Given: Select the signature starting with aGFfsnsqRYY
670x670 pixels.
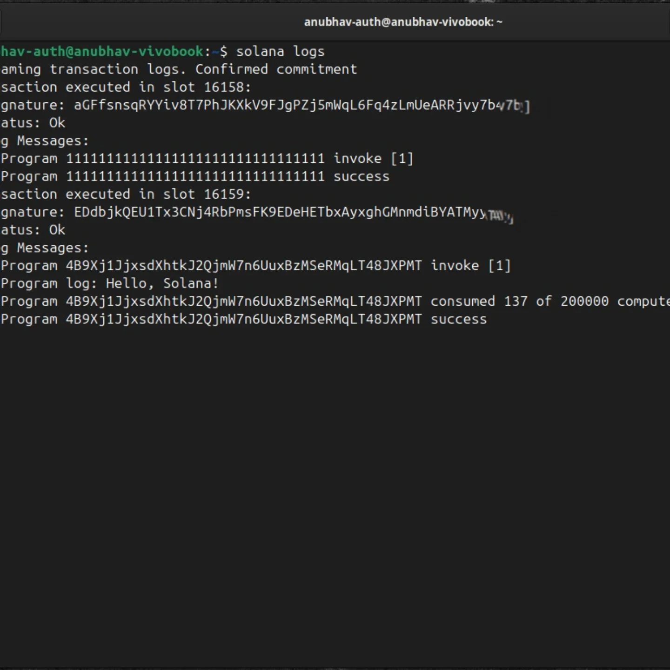Looking at the screenshot, I should pyautogui.click(x=298, y=105).
